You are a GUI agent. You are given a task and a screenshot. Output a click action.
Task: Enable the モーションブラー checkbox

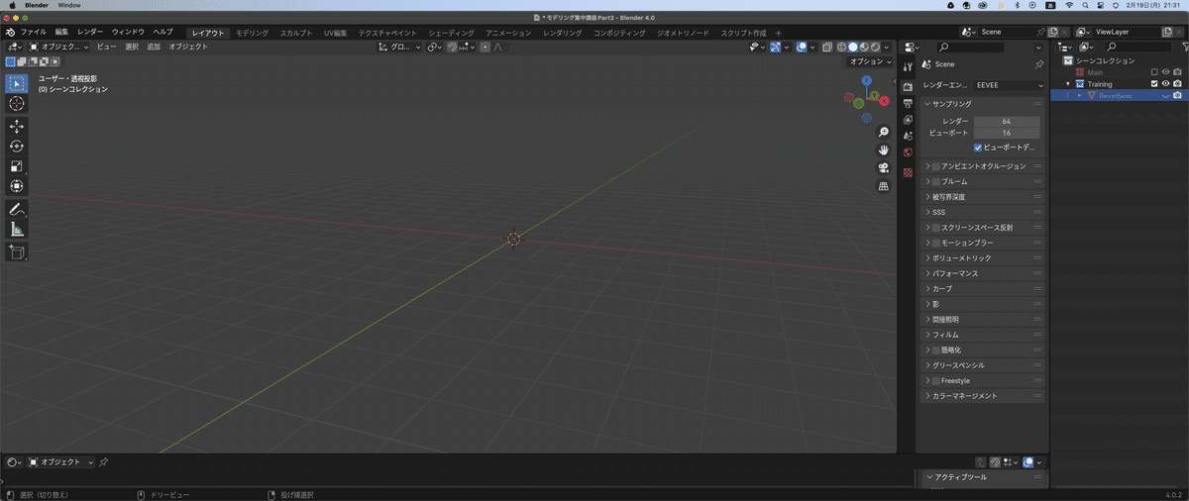[x=936, y=243]
